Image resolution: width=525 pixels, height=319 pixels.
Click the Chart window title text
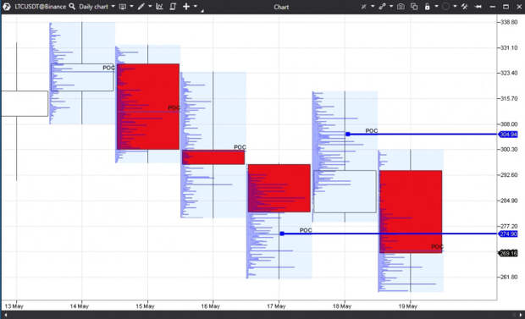281,7
